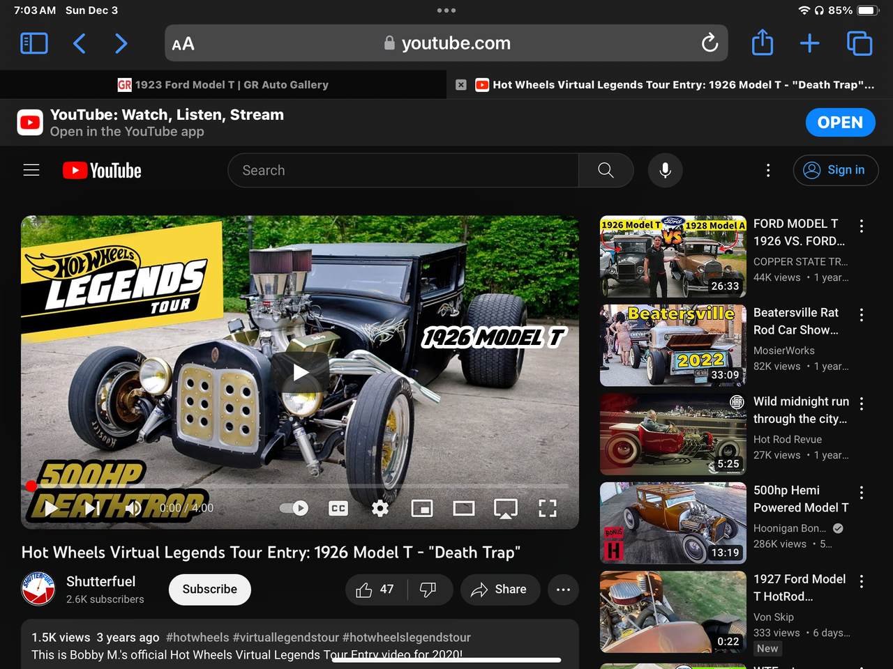Toggle closed captions on video

pos(338,508)
